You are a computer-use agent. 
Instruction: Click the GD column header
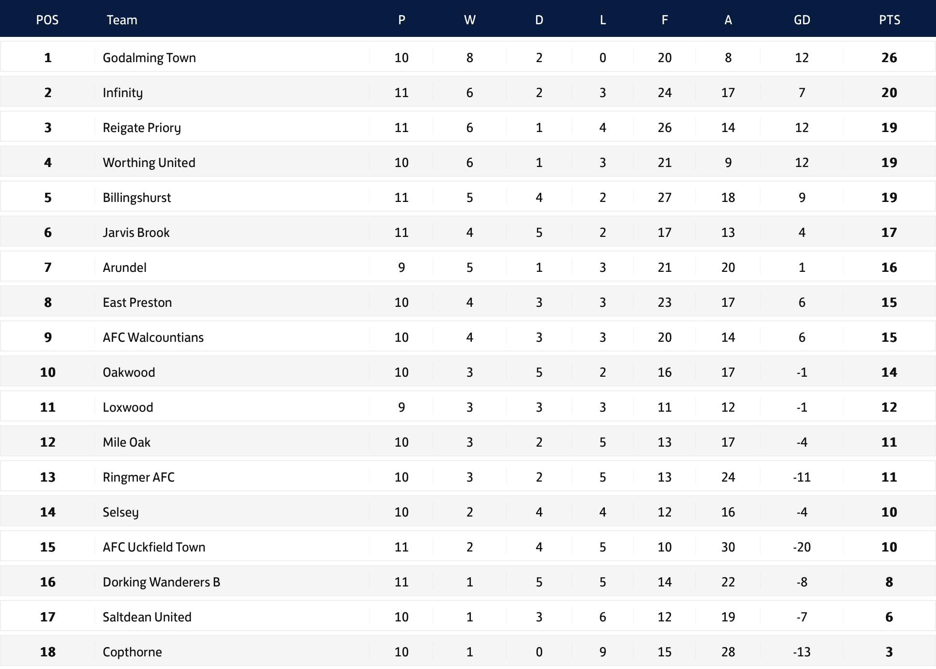[802, 20]
